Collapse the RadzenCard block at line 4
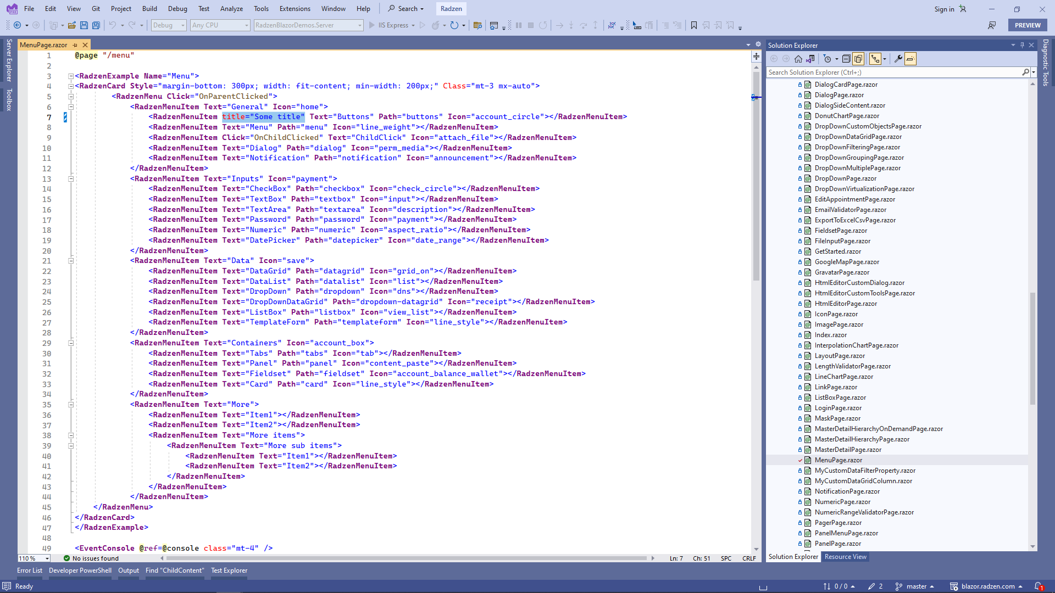1055x593 pixels. pos(71,86)
